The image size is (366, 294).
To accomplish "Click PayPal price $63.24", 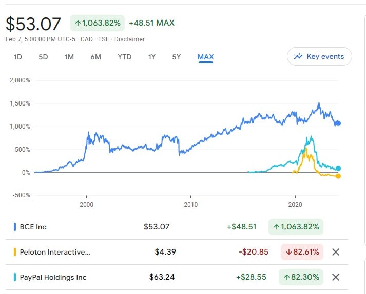I will tap(162, 277).
